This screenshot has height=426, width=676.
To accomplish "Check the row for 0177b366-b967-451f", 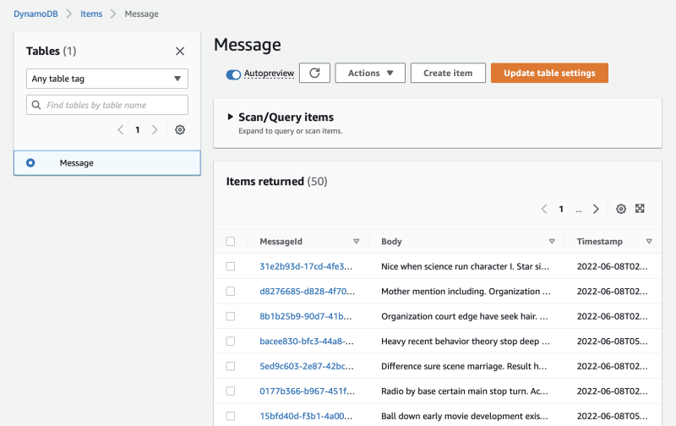I will tap(231, 391).
